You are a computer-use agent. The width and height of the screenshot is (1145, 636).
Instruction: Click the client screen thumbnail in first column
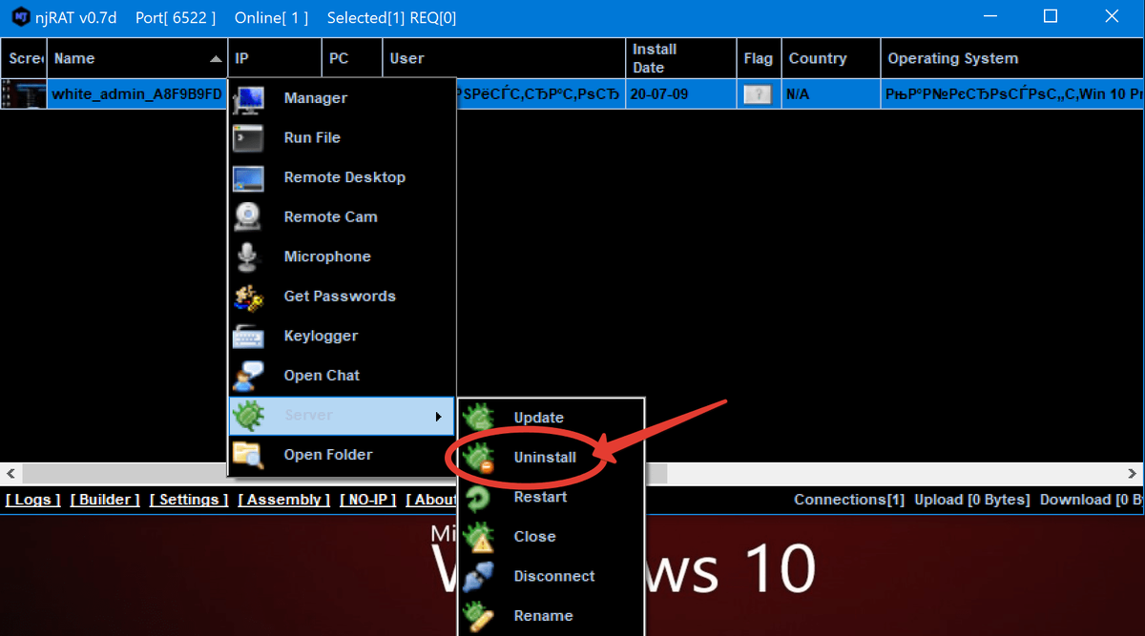pos(23,94)
